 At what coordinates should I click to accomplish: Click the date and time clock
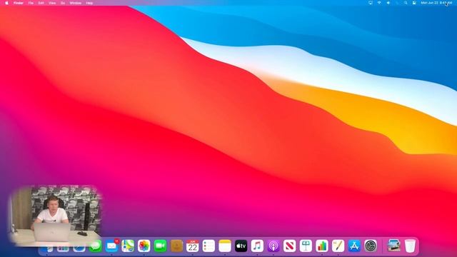[436, 3]
